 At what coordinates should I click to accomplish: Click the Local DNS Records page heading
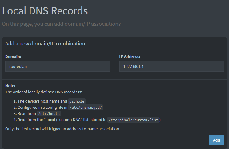45,11
